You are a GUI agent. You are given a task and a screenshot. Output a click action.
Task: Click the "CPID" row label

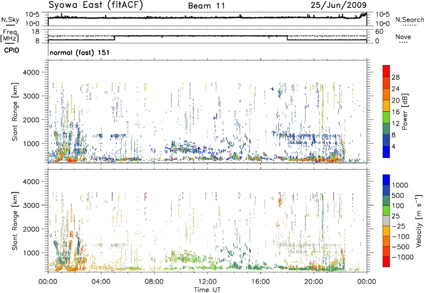coord(12,50)
